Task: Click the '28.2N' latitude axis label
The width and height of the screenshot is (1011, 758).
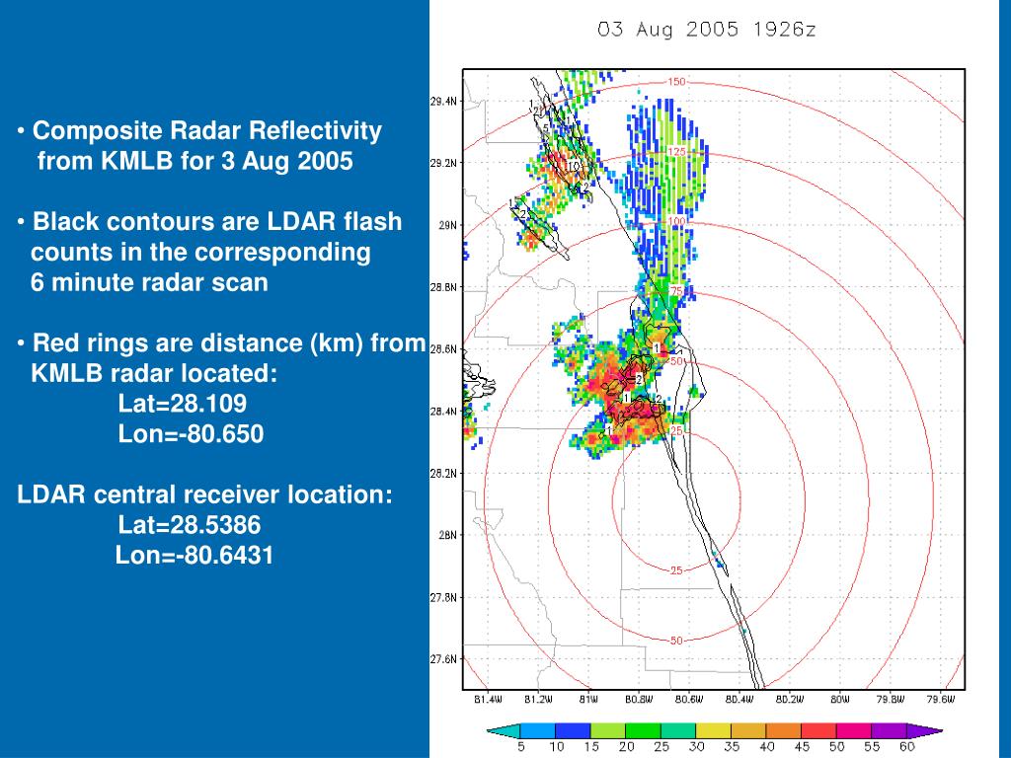Action: tap(443, 473)
